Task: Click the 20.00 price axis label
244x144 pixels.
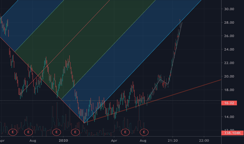Action: tap(229, 76)
